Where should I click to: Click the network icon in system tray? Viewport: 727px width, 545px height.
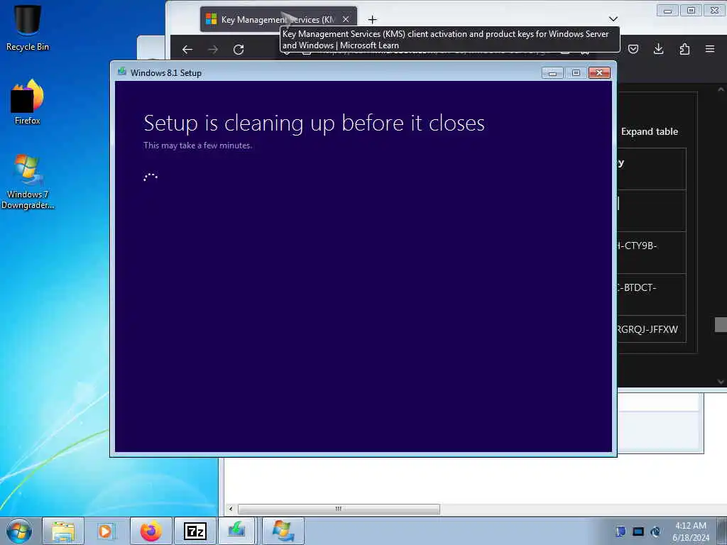pos(655,532)
